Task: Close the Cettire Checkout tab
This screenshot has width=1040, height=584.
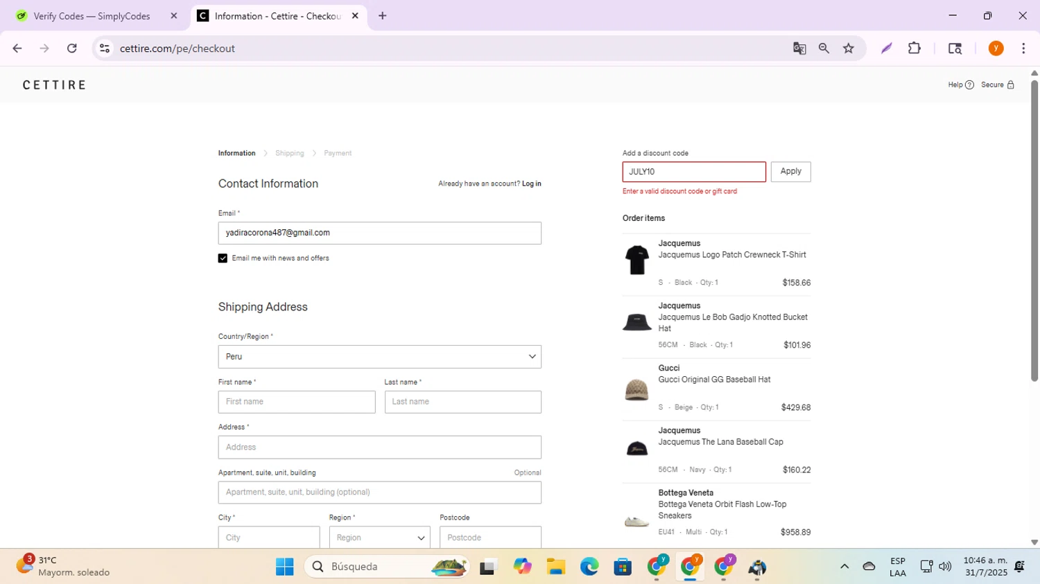Action: click(355, 16)
